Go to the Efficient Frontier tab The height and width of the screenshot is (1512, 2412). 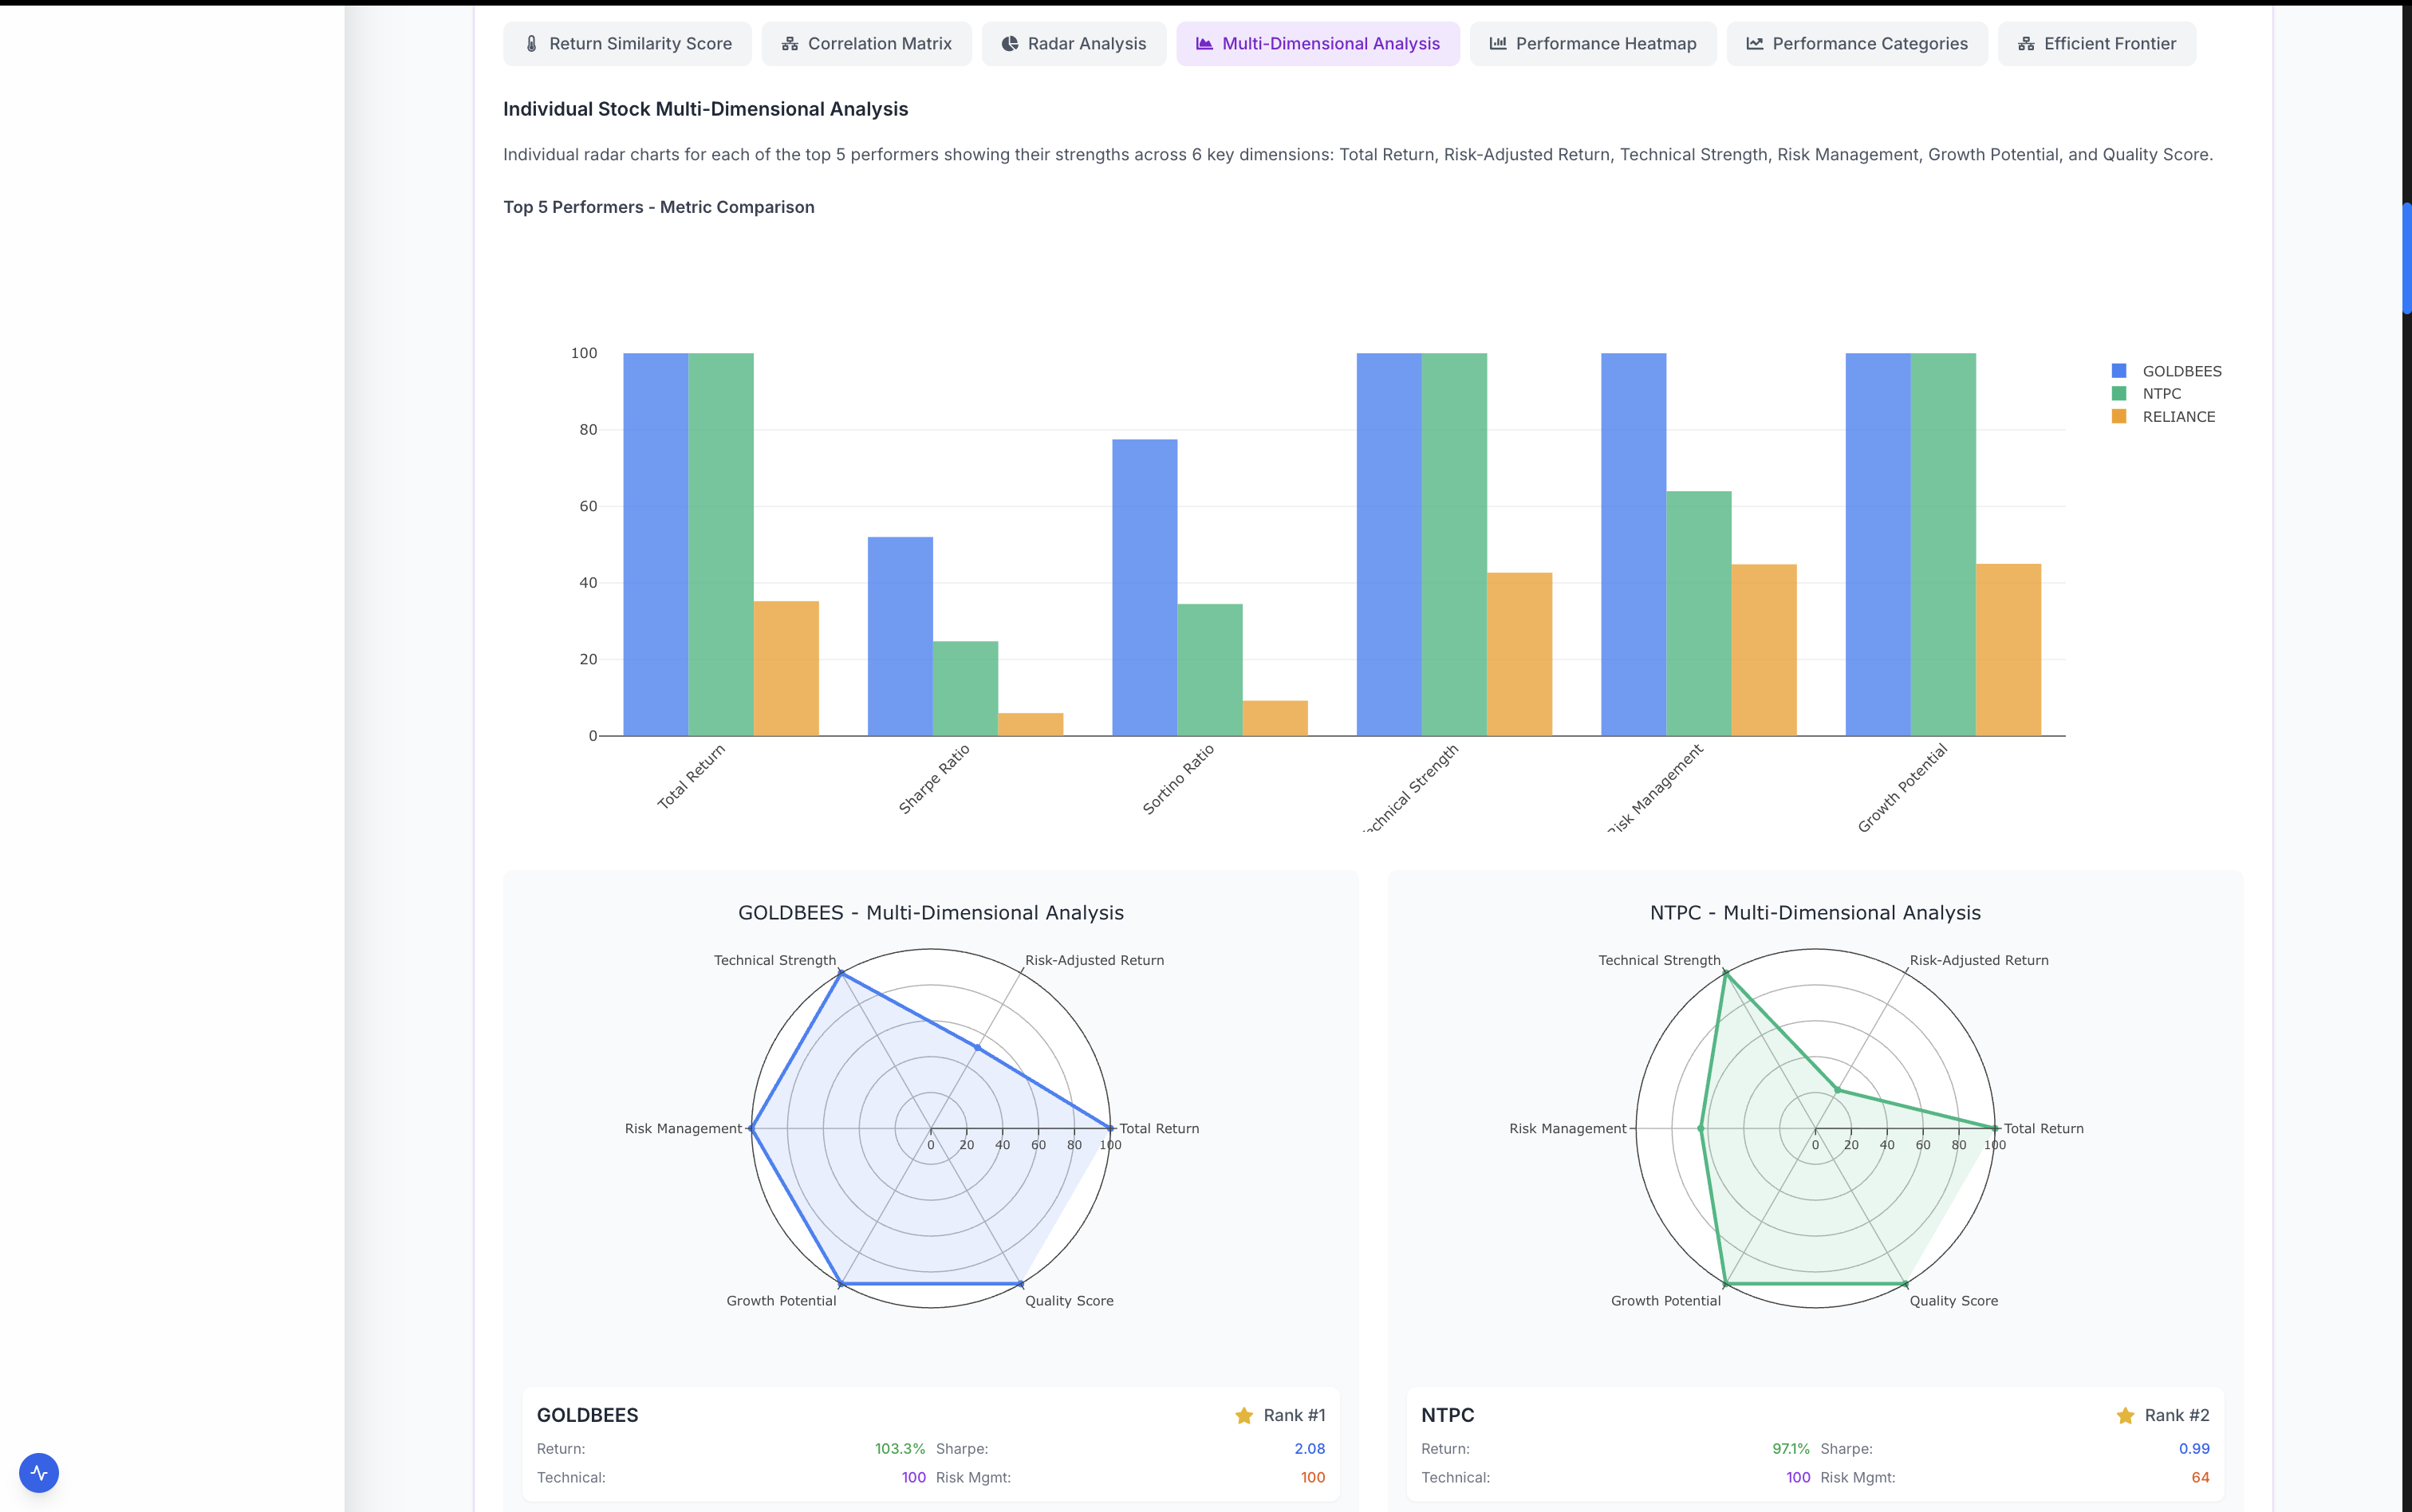(x=2096, y=44)
